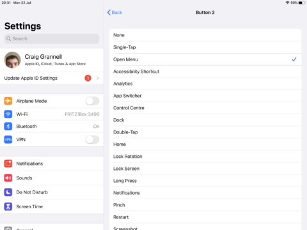Pick Long Press action
307x230 pixels.
tap(205, 181)
